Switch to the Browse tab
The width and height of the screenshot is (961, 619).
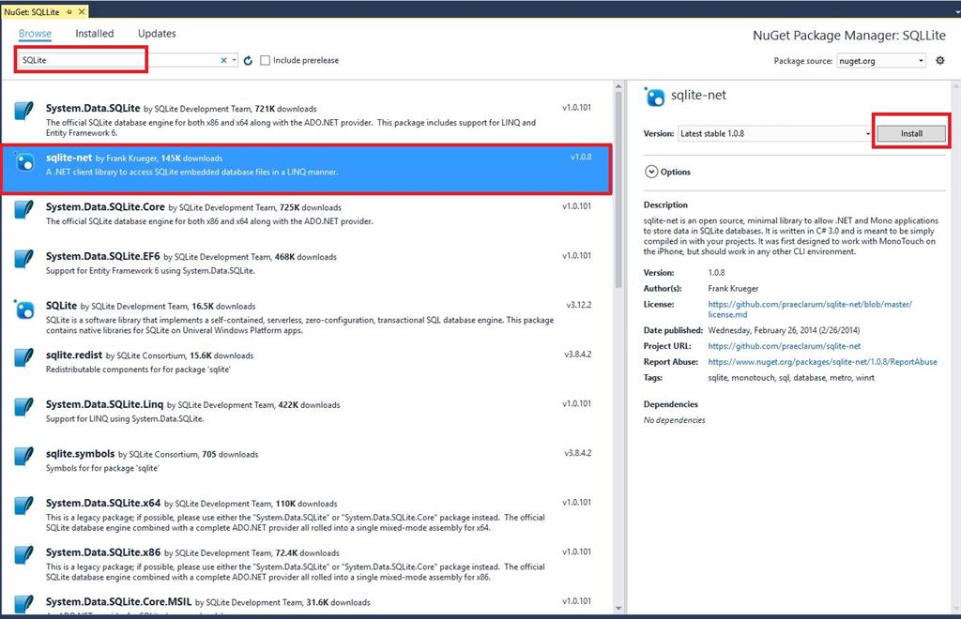pyautogui.click(x=35, y=34)
